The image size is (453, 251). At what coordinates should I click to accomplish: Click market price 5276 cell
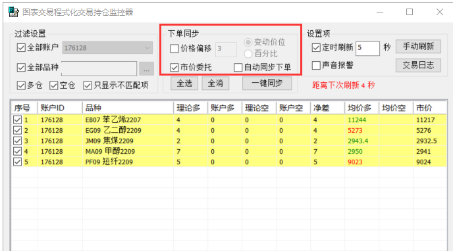[430, 130]
